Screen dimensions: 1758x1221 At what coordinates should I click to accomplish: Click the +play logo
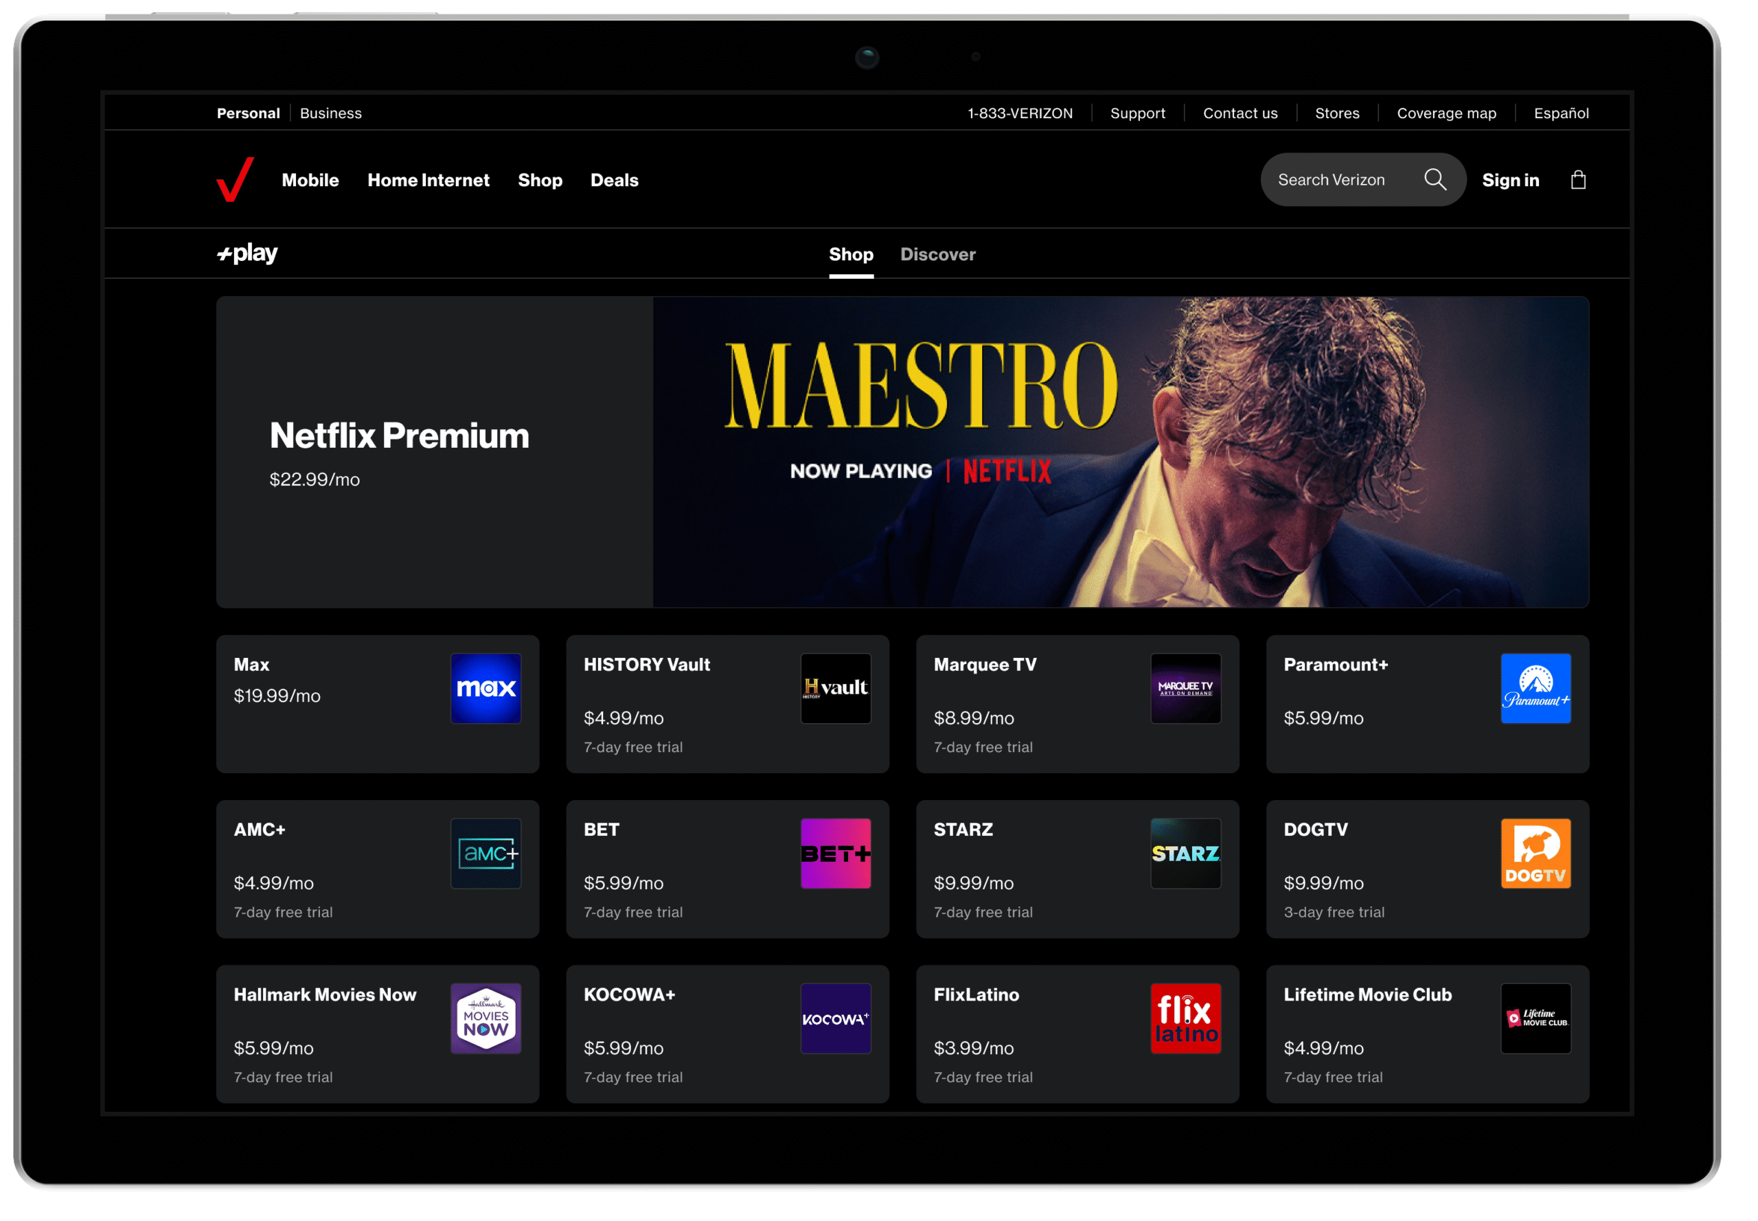(x=247, y=253)
